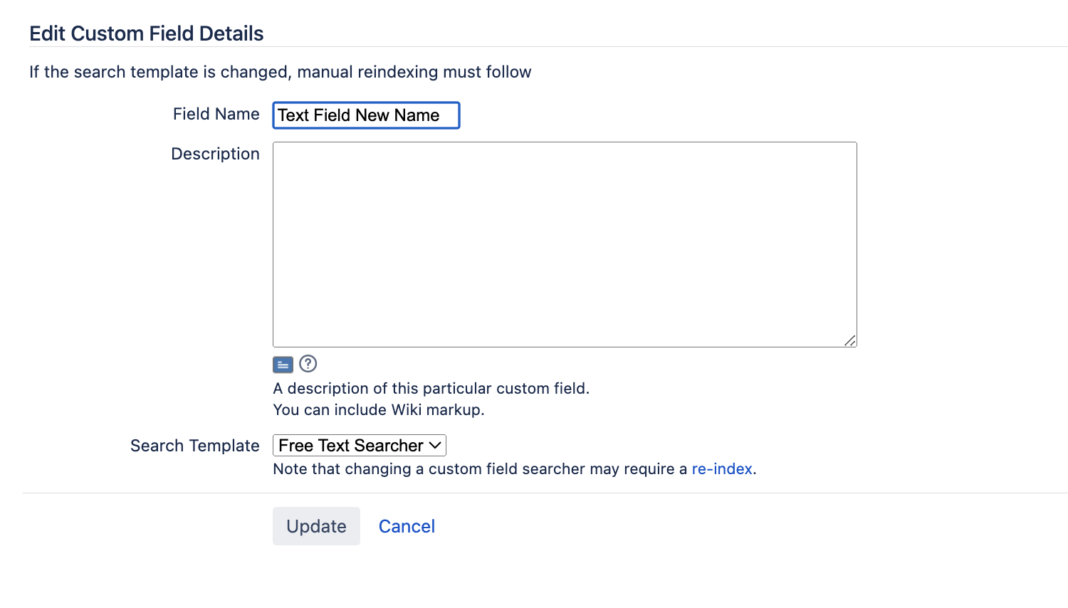Click the 'A description of this particular custom field' hint
This screenshot has width=1068, height=608.
(431, 389)
